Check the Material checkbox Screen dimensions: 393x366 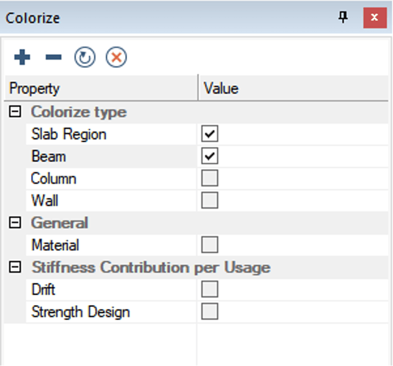(209, 245)
